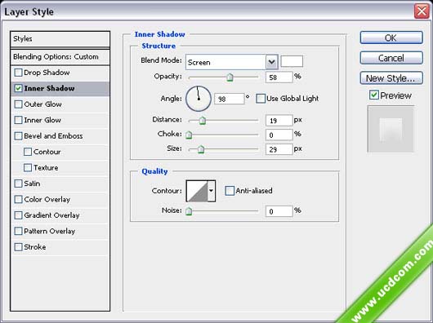Open the shadow color swatch
The image size is (433, 323).
292,61
